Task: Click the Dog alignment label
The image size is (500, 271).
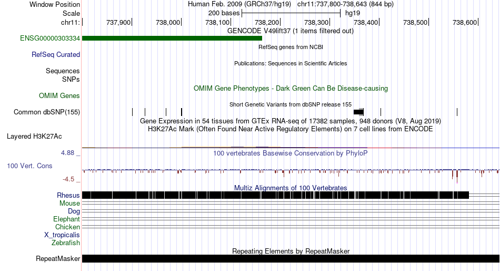Action: tap(74, 211)
